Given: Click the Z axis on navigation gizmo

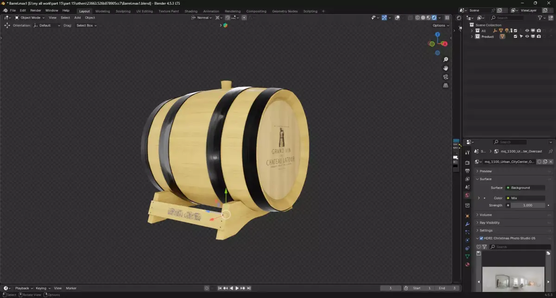Looking at the screenshot, I should (437, 34).
